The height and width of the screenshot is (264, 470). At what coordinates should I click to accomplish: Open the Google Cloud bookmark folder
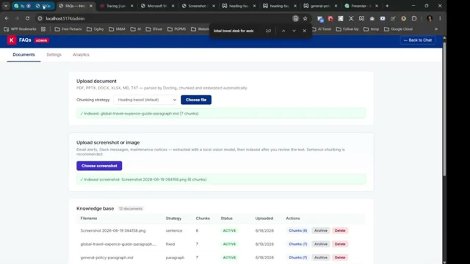tap(398, 29)
